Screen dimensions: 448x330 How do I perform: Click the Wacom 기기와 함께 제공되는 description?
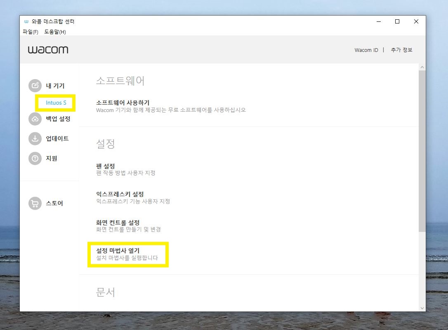(171, 110)
